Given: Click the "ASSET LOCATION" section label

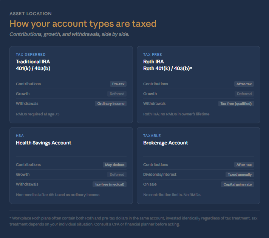Looking at the screenshot, I should [31, 14].
